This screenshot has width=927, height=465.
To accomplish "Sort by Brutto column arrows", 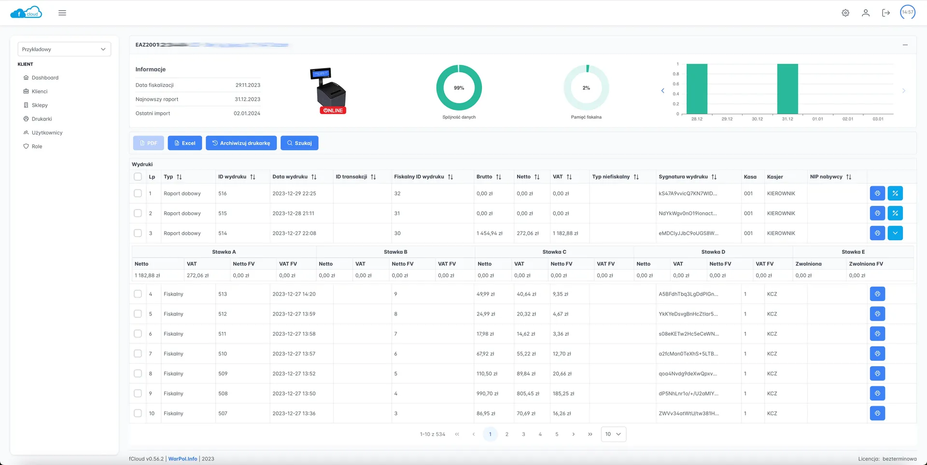I will tap(499, 177).
